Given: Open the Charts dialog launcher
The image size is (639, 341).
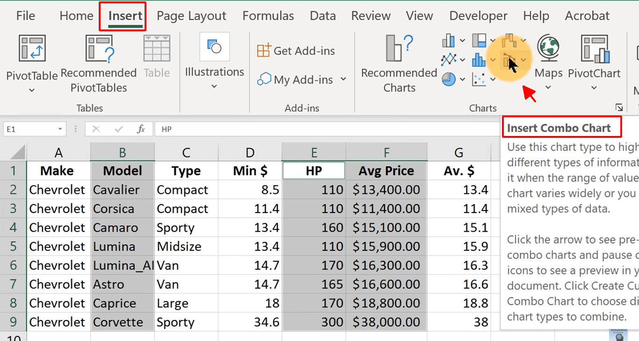Looking at the screenshot, I should coord(619,107).
